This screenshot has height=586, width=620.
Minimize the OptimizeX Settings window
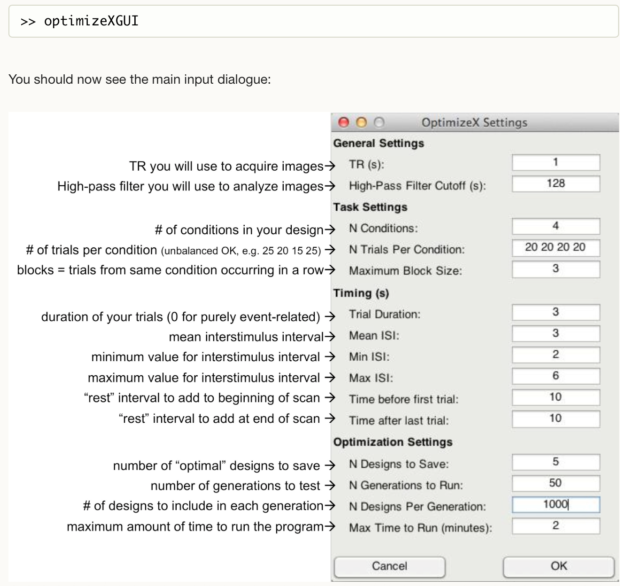pyautogui.click(x=361, y=123)
